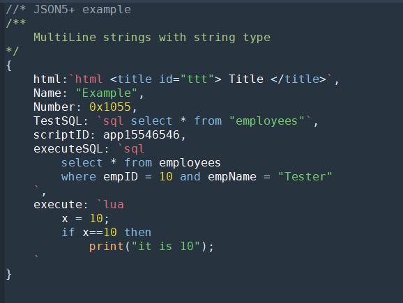Click the "MultiLine strings with string type" comment line
Viewport: 403px width, 303px height.
(152, 38)
